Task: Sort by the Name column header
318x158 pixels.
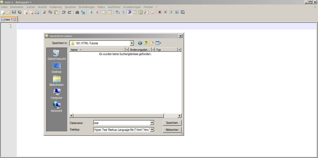Action: click(x=98, y=50)
